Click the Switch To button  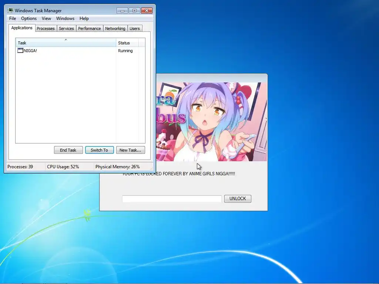point(99,150)
